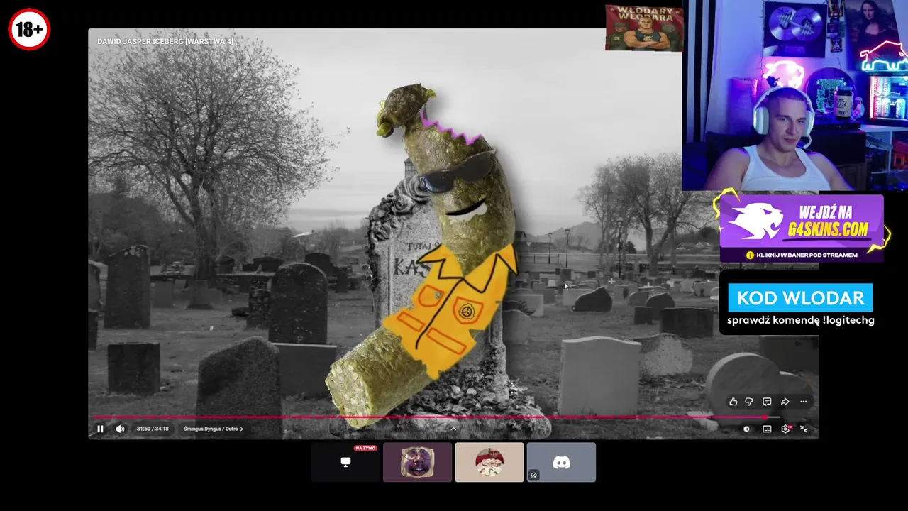Image resolution: width=908 pixels, height=511 pixels.
Task: Select the Discord logo participant tile
Action: pos(561,462)
